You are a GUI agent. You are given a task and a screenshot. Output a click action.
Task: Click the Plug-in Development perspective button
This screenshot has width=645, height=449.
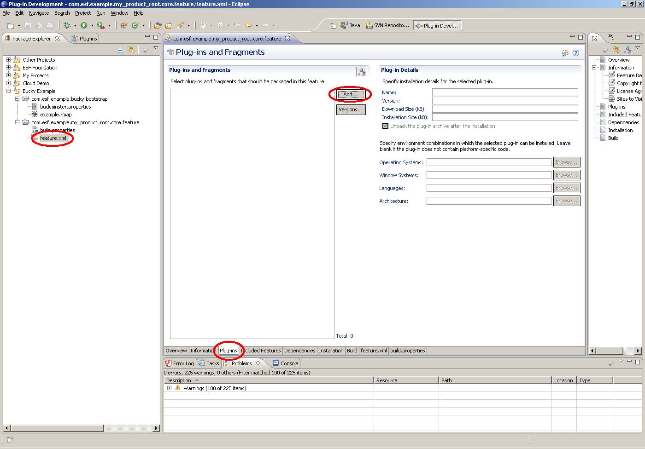pyautogui.click(x=437, y=26)
